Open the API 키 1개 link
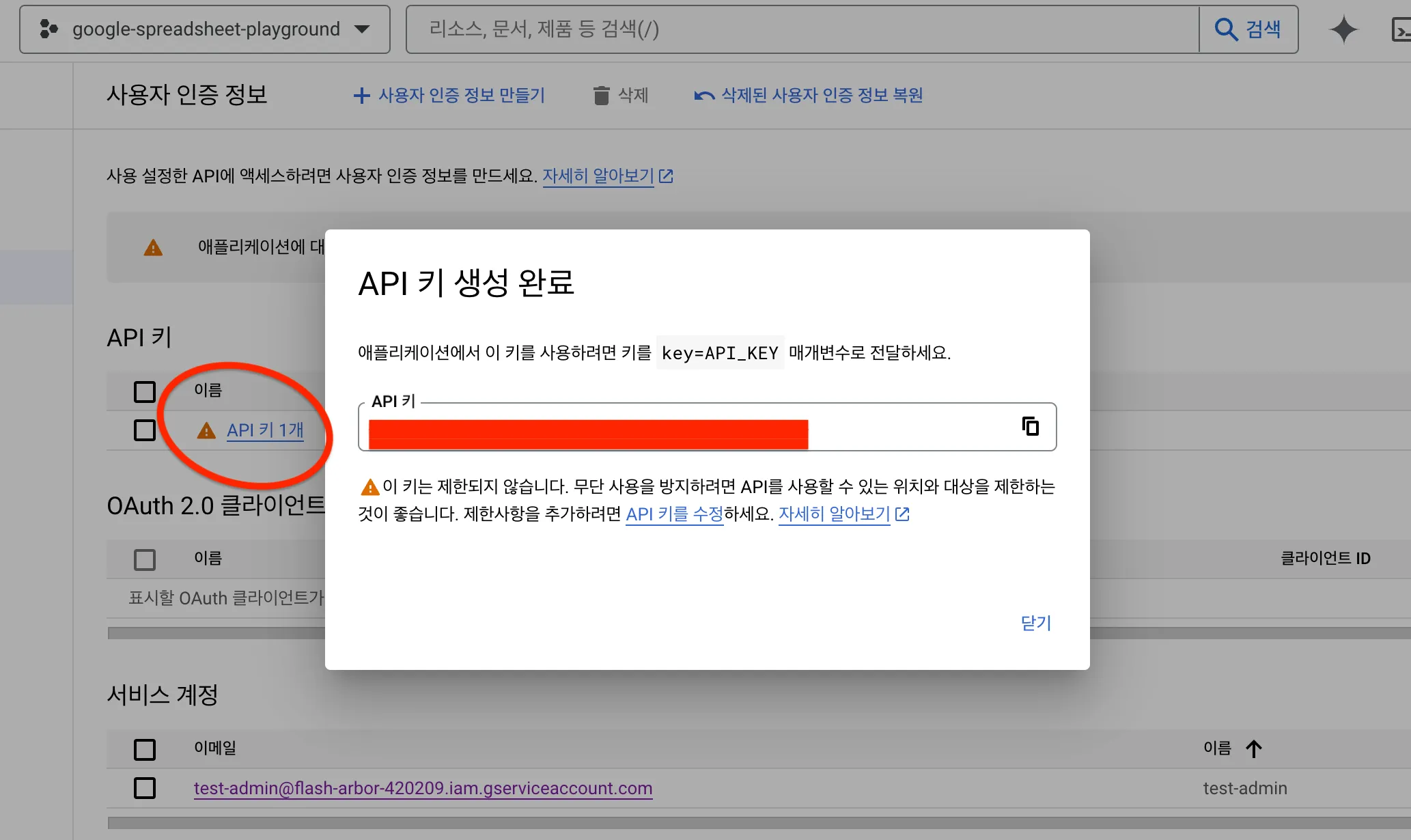The width and height of the screenshot is (1411, 840). tap(266, 430)
